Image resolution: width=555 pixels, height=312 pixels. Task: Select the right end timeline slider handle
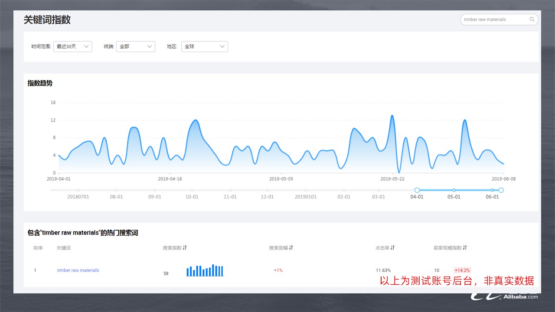501,190
